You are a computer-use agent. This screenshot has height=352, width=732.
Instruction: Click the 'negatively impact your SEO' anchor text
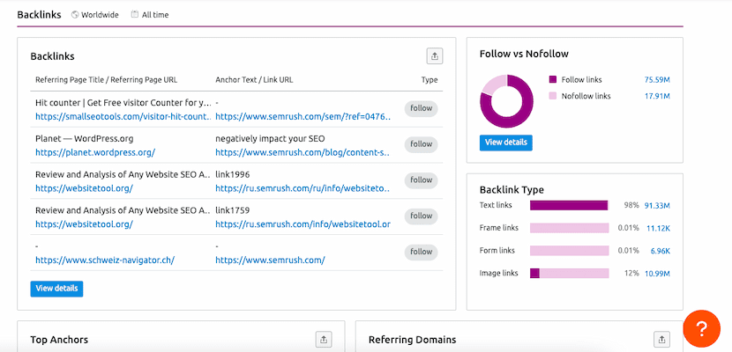pyautogui.click(x=270, y=139)
